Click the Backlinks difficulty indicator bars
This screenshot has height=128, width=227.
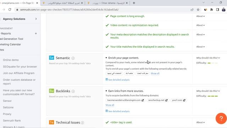pyautogui.click(x=212, y=96)
